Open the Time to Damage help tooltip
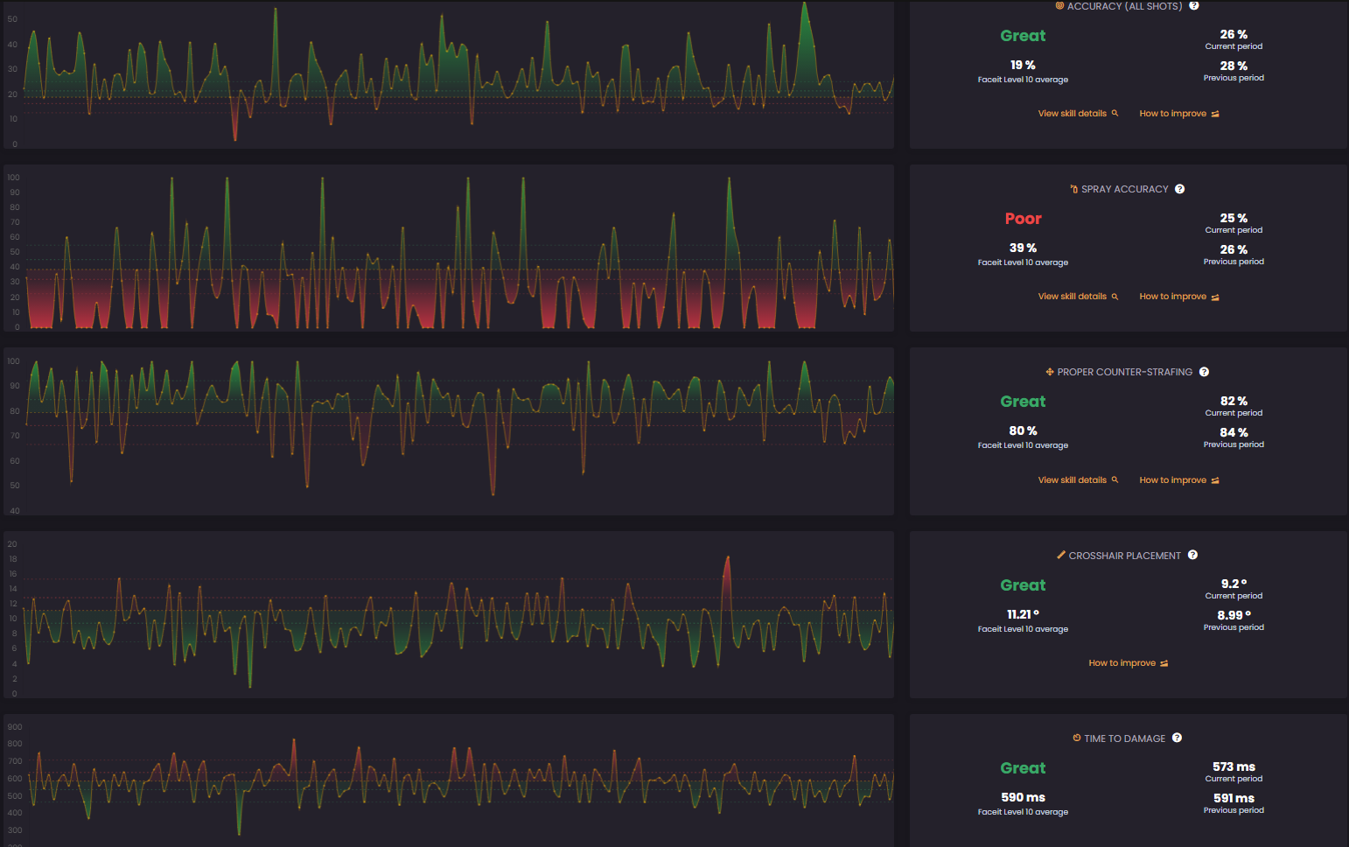The image size is (1349, 847). click(1177, 738)
